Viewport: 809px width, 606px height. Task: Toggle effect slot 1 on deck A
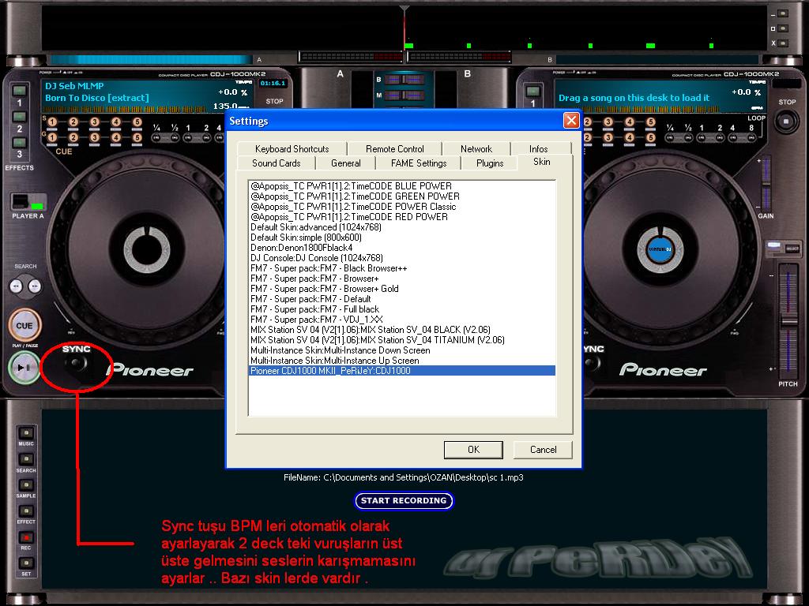point(20,92)
